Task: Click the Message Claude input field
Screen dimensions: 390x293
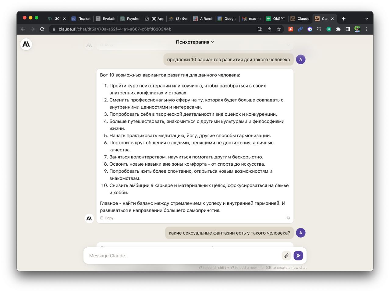Action: [183, 256]
